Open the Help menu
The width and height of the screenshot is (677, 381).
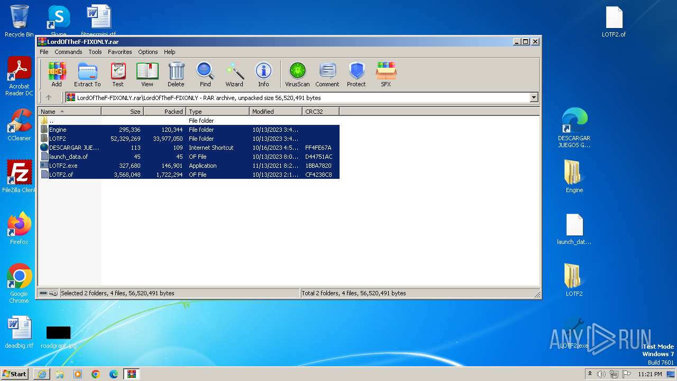coord(169,52)
